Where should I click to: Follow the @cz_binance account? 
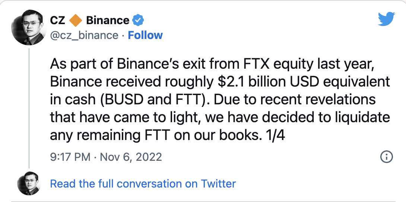tap(145, 35)
